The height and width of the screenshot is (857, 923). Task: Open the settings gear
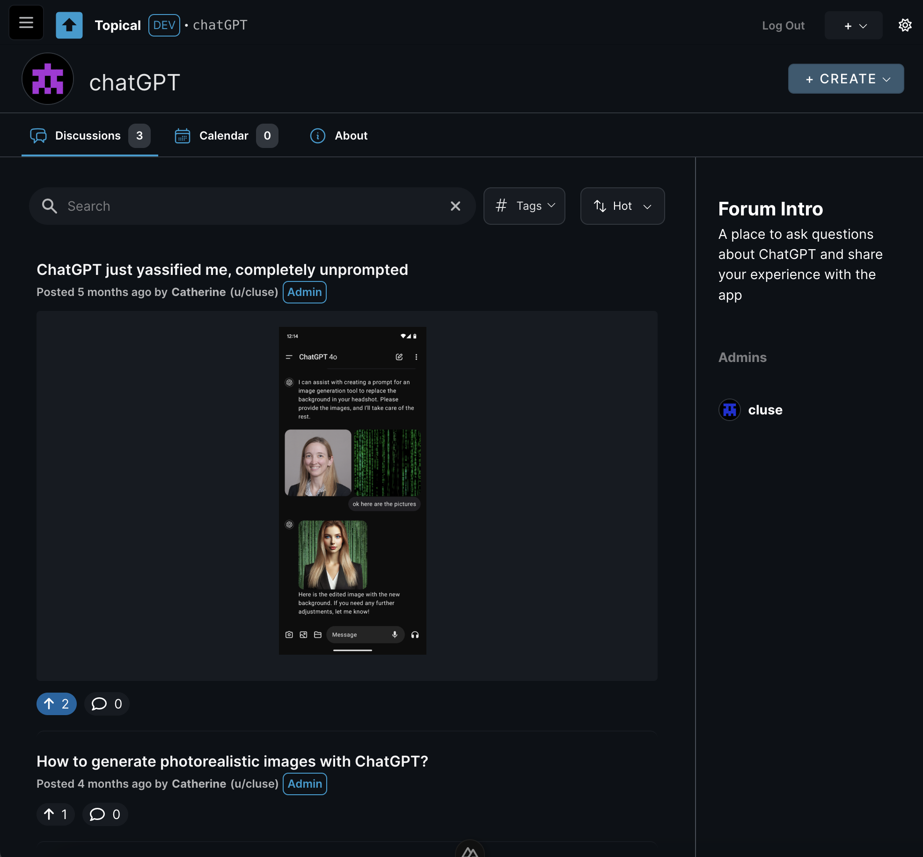tap(905, 25)
